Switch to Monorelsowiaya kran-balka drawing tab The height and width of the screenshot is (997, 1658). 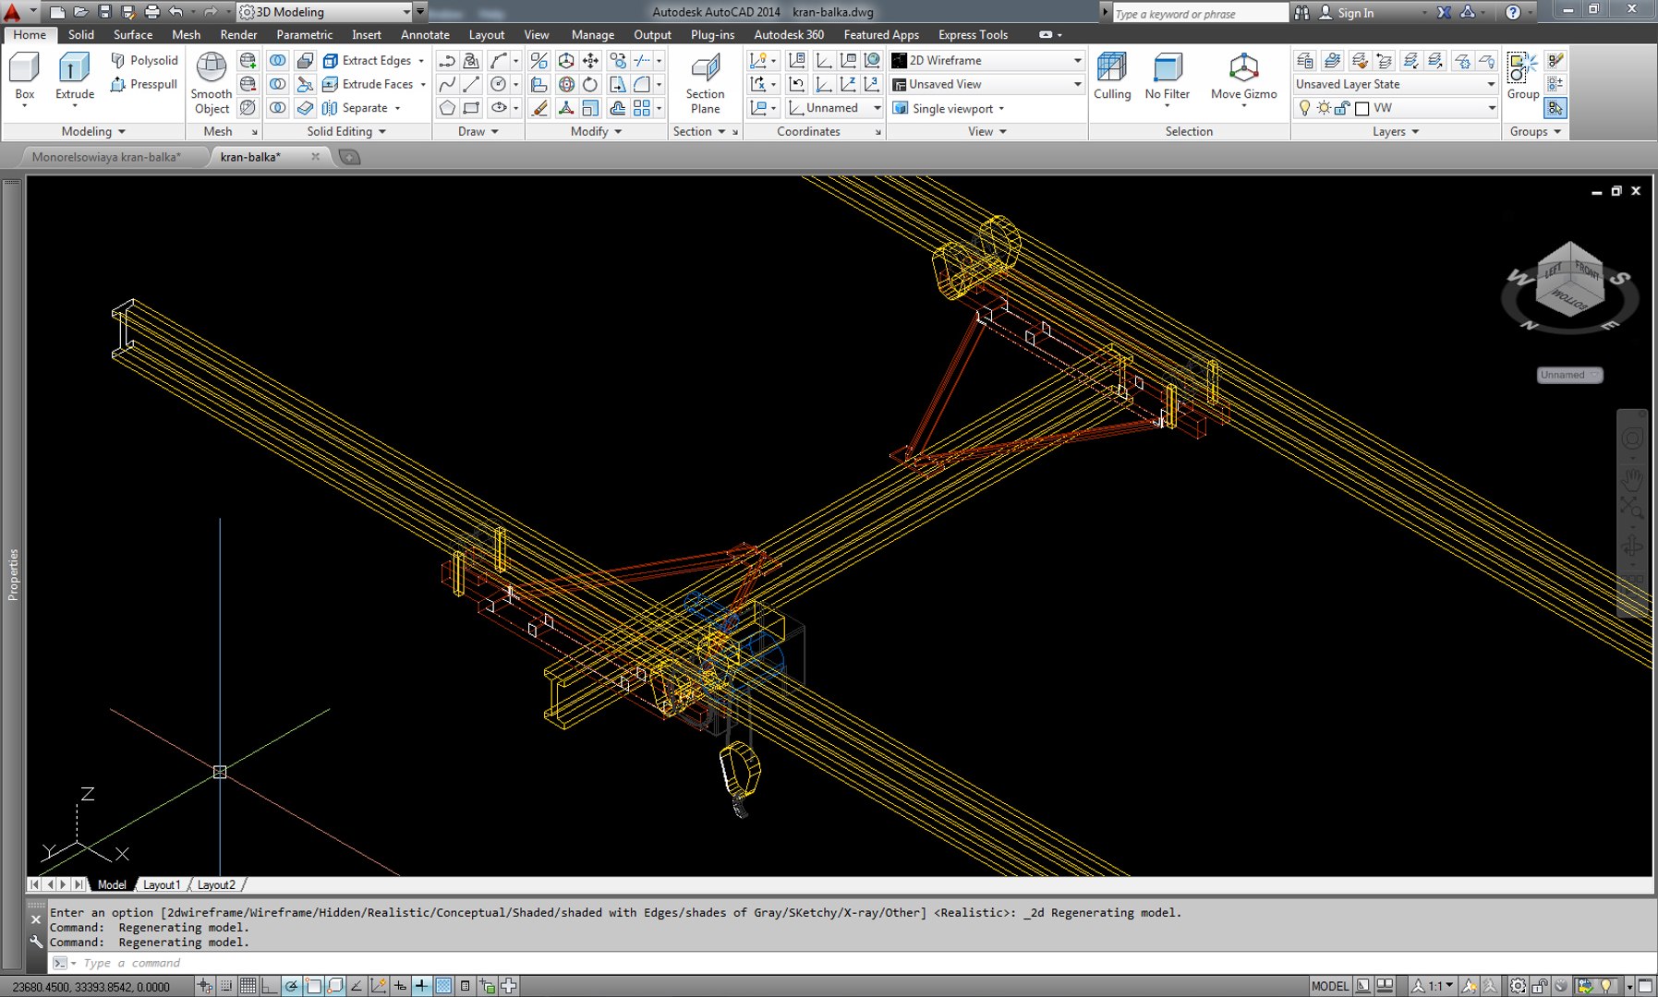pyautogui.click(x=105, y=157)
